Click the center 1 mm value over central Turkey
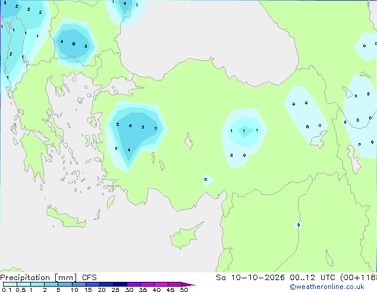The image size is (377, 292). 244,131
